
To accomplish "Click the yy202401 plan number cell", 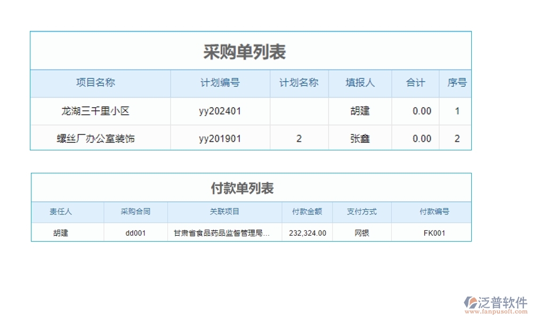I will 220,111.
